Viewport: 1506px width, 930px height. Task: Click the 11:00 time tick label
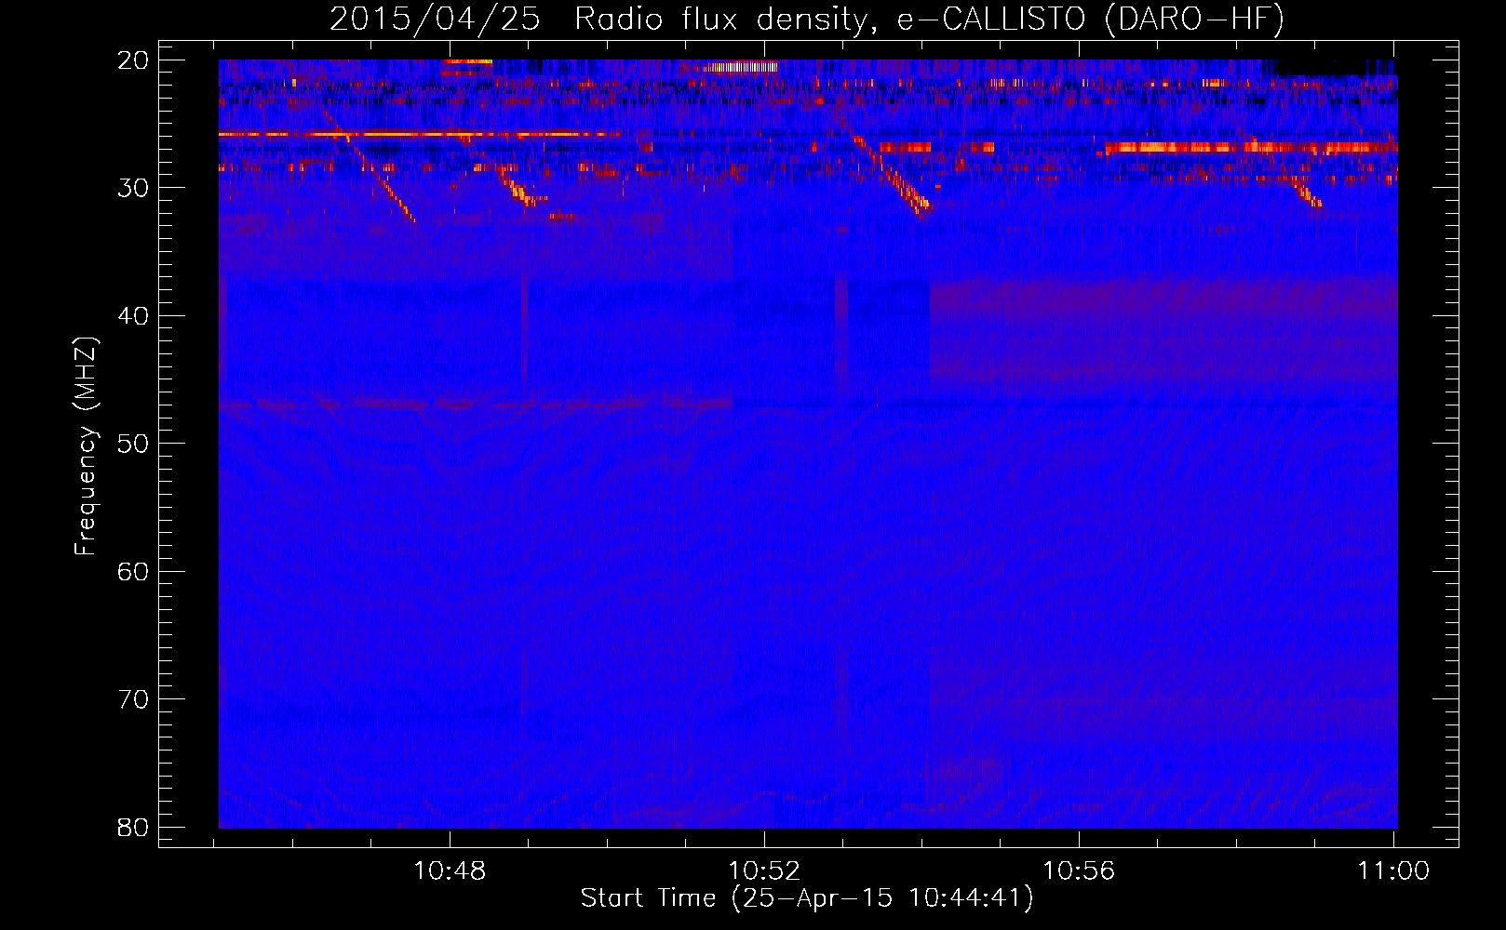[1393, 871]
